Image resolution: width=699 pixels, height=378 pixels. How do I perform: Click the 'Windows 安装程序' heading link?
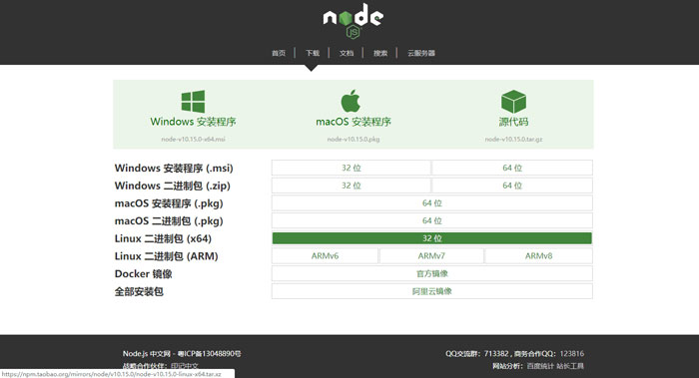click(193, 122)
